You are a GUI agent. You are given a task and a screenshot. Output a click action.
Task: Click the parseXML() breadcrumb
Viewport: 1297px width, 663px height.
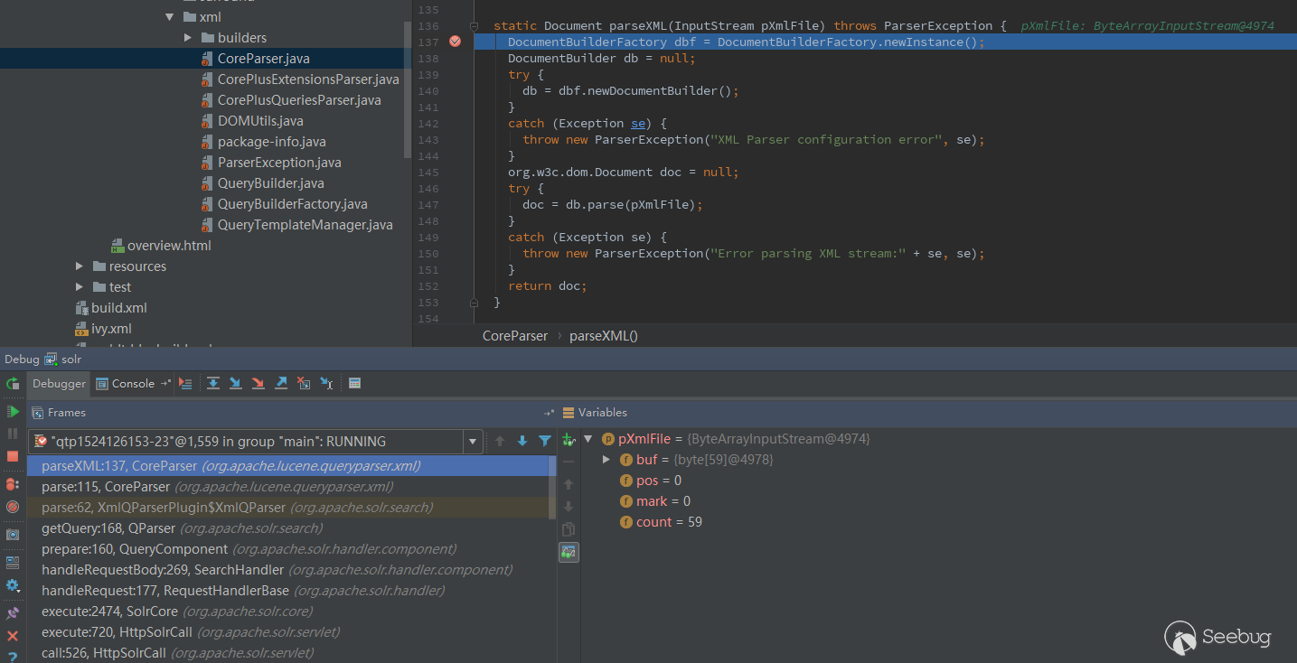pyautogui.click(x=603, y=335)
